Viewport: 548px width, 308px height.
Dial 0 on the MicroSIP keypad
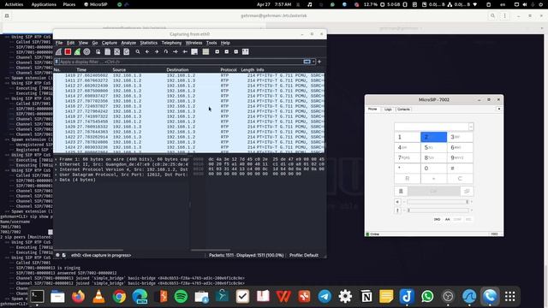point(434,169)
